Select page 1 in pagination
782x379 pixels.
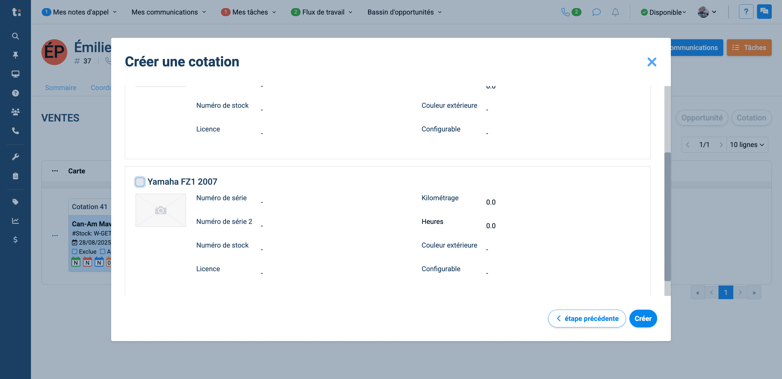click(725, 293)
